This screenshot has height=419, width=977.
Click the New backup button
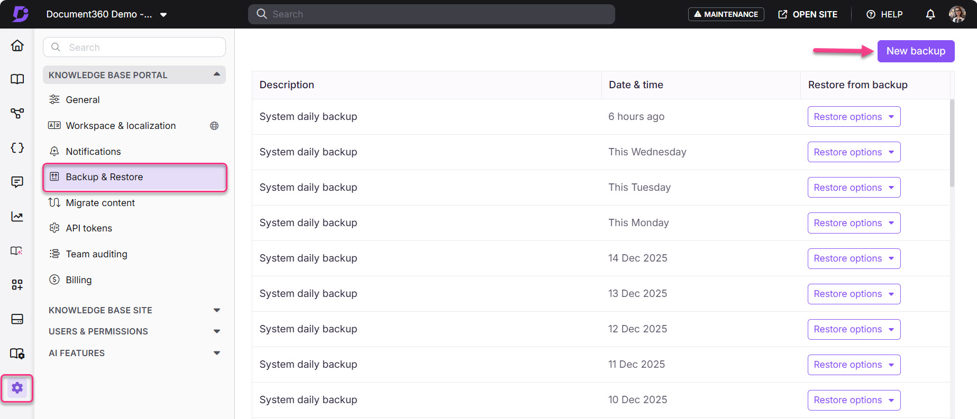tap(916, 51)
